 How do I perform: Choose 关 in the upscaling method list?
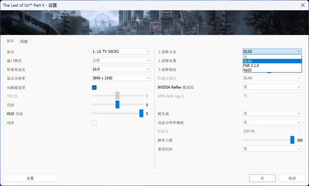click(x=272, y=57)
